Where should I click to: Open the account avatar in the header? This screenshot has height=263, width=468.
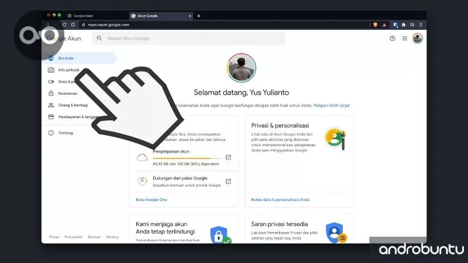click(417, 39)
